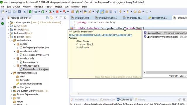Click the Skip All Breakpoints icon

tap(25, 12)
